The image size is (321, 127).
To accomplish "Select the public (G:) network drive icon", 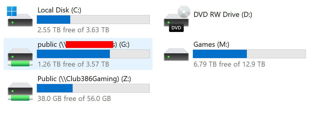I will [x=20, y=57].
